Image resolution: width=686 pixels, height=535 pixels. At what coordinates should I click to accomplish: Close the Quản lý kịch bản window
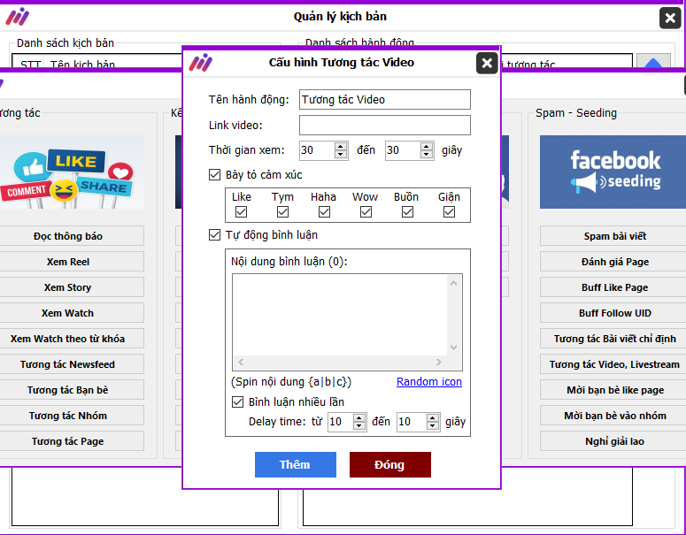(670, 17)
